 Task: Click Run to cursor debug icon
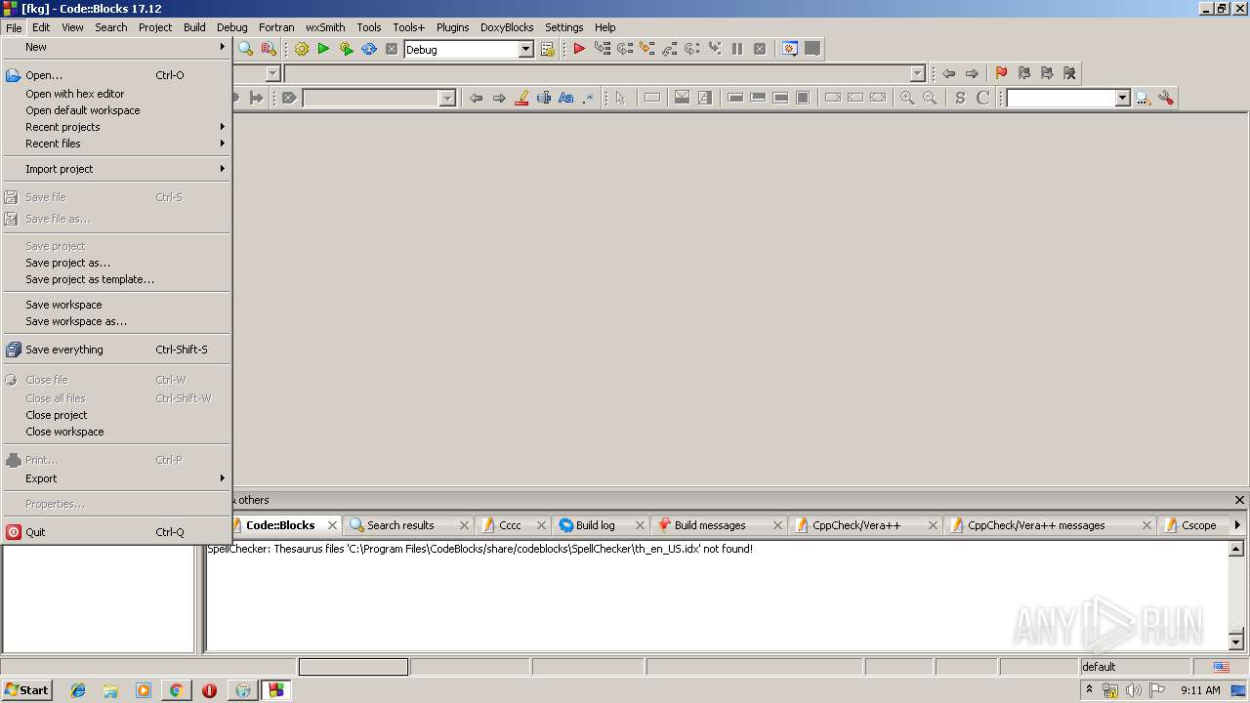[602, 49]
